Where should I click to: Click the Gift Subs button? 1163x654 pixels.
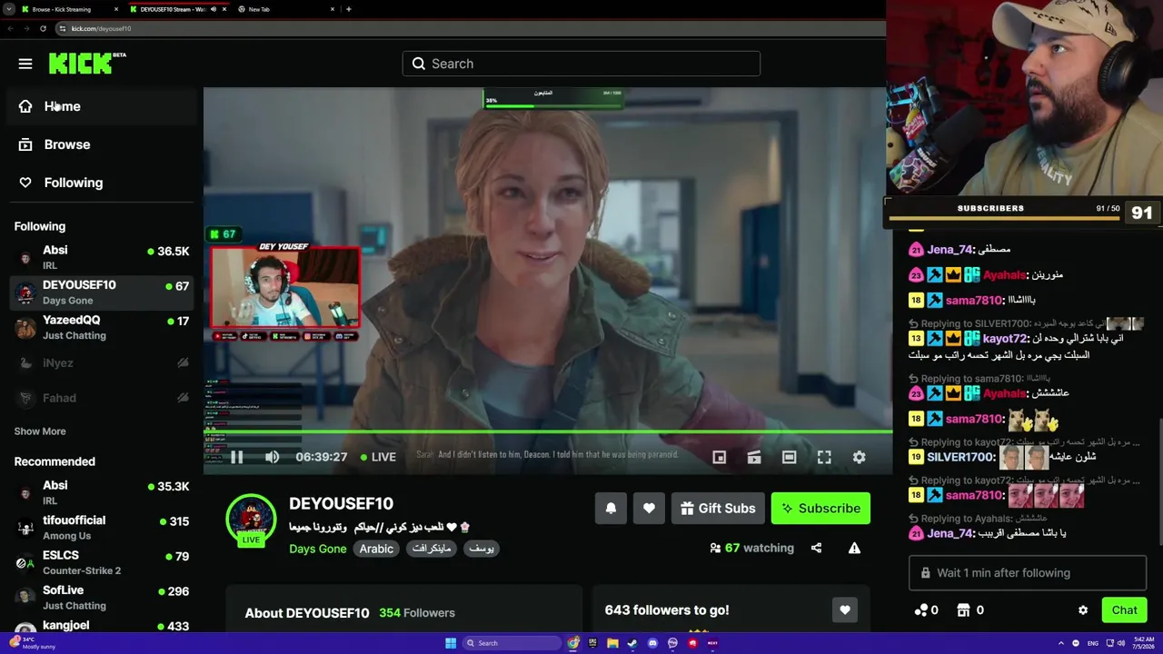[x=718, y=509]
